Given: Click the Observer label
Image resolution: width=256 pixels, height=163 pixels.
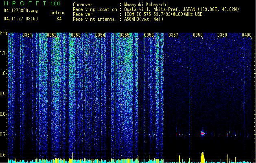Looking at the screenshot, I should [83, 4].
